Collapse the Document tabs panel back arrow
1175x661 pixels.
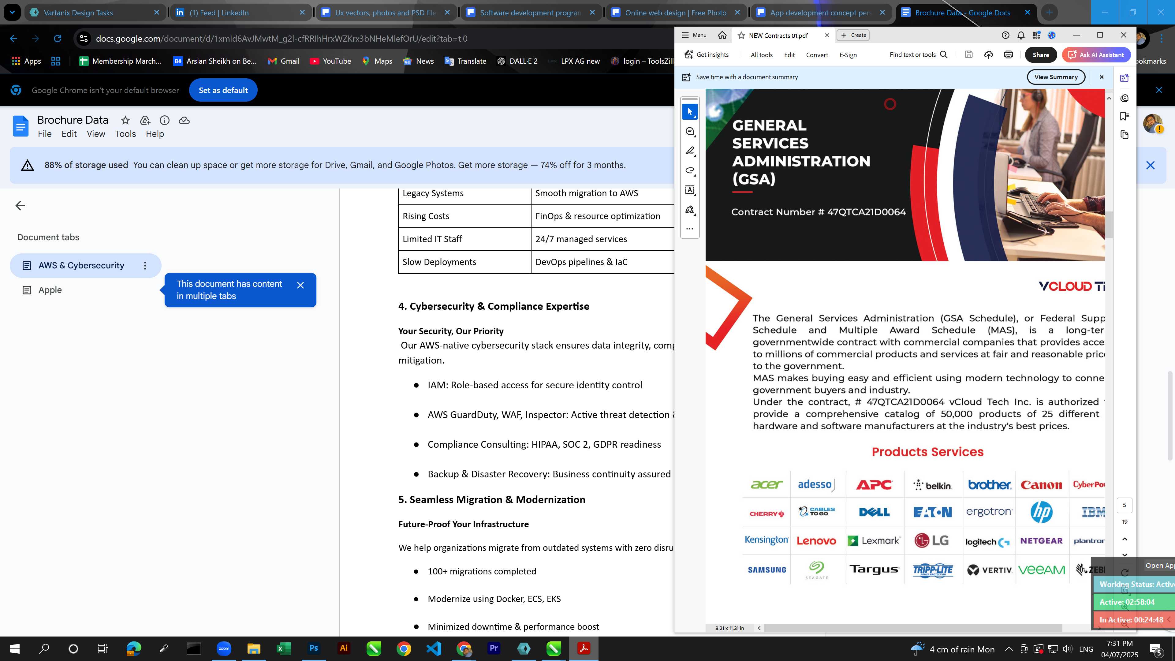20,206
